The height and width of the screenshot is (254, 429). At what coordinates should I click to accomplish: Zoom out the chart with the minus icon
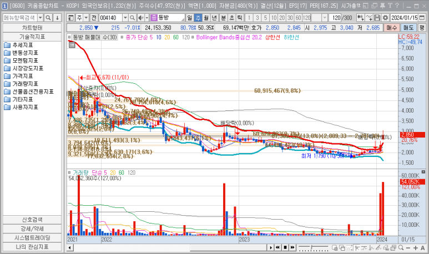pos(408,248)
